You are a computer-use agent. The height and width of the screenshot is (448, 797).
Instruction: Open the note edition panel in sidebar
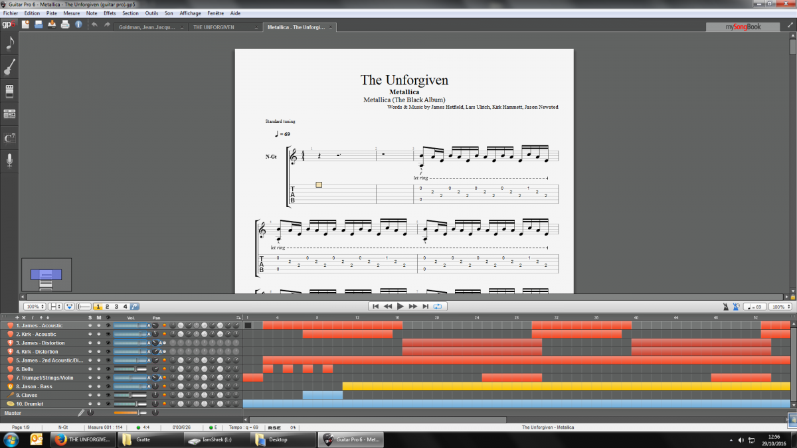click(9, 43)
